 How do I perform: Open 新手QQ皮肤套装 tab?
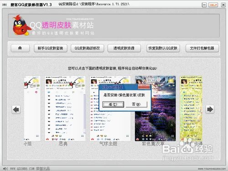[x=51, y=48]
